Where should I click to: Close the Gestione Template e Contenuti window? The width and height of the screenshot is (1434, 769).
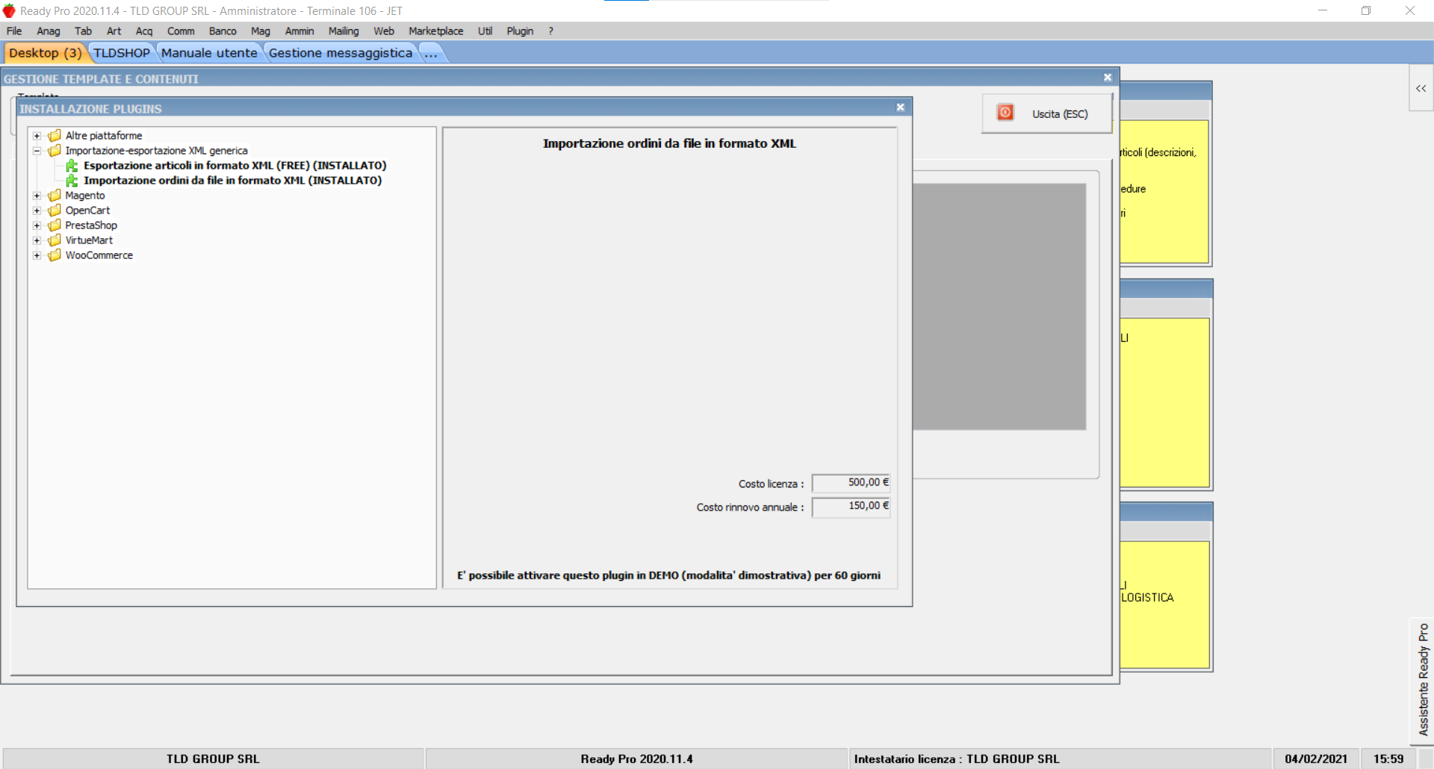coord(1108,78)
